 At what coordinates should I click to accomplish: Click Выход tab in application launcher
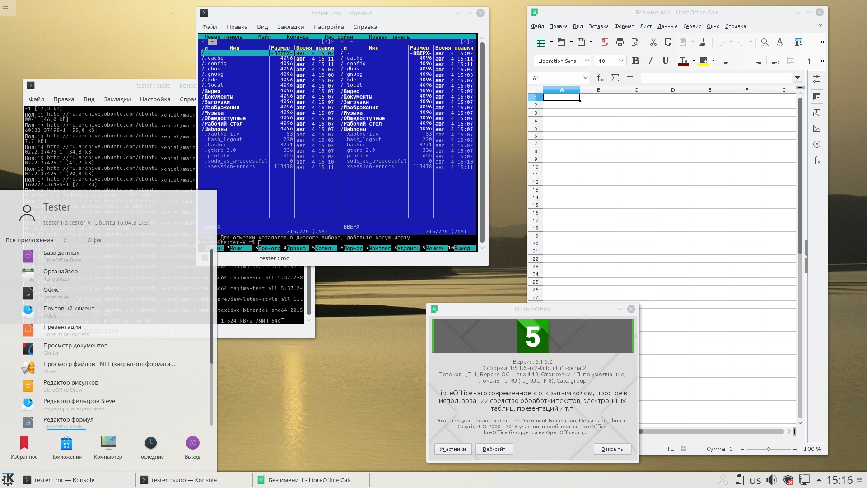[192, 447]
